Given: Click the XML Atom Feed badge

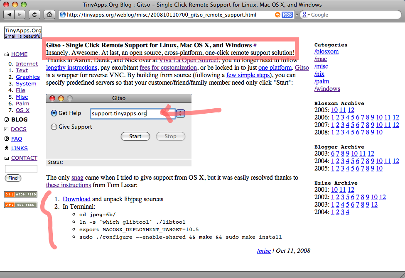Looking at the screenshot, I should [21, 194].
